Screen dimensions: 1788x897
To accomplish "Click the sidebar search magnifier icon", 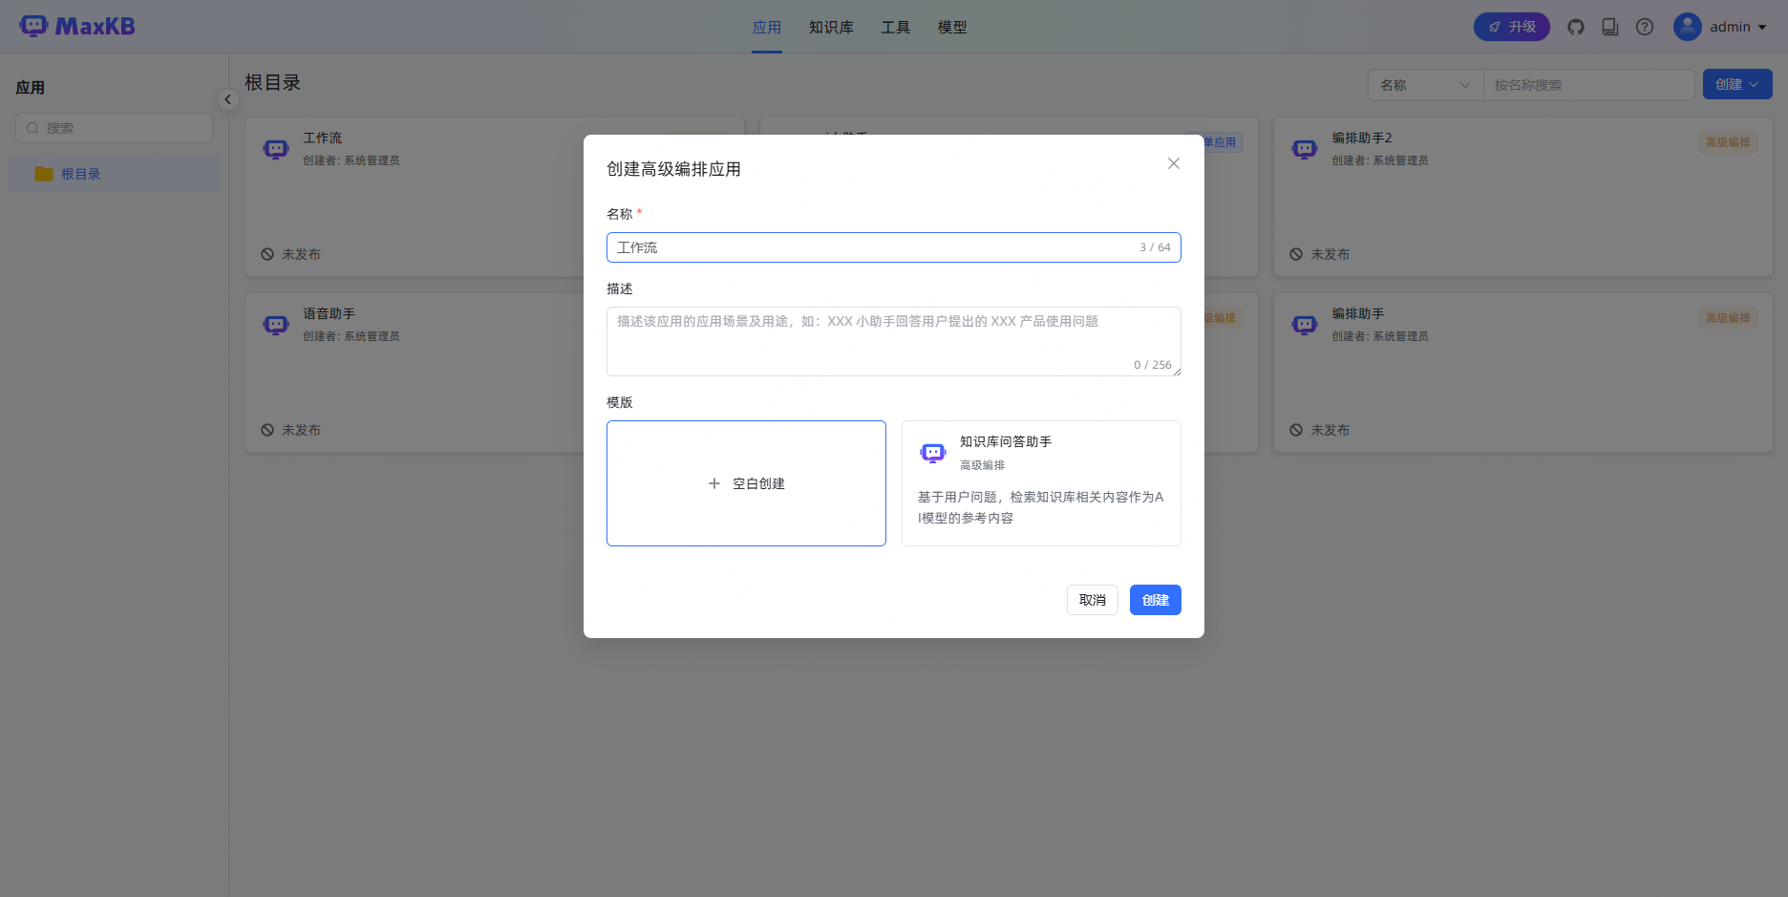I will [32, 128].
